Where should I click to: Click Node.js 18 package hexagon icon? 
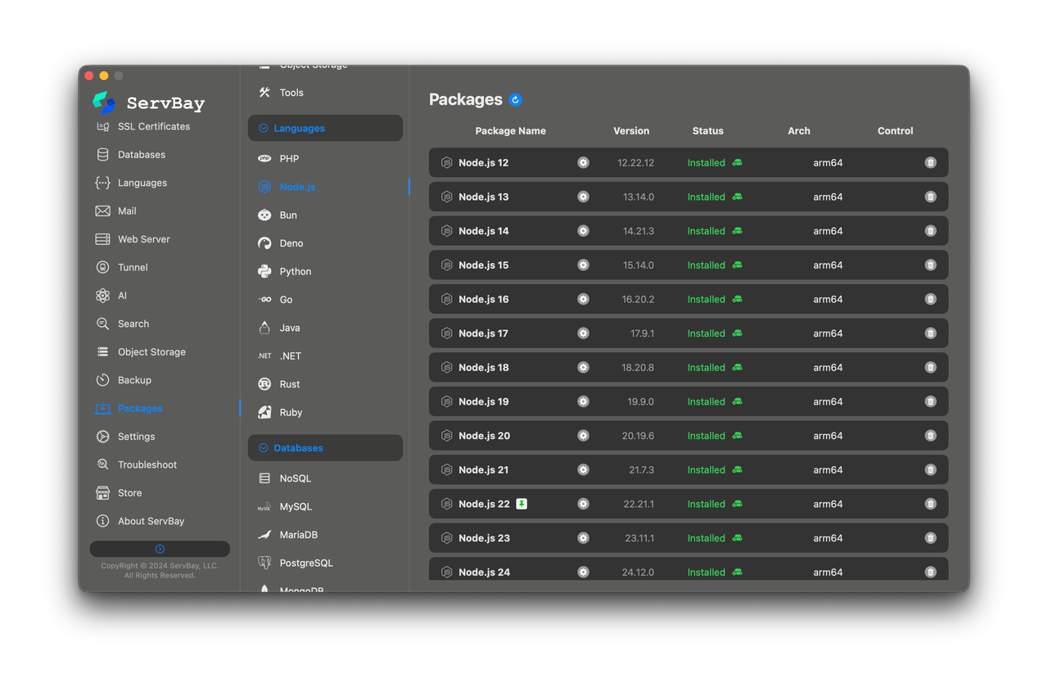coord(446,368)
